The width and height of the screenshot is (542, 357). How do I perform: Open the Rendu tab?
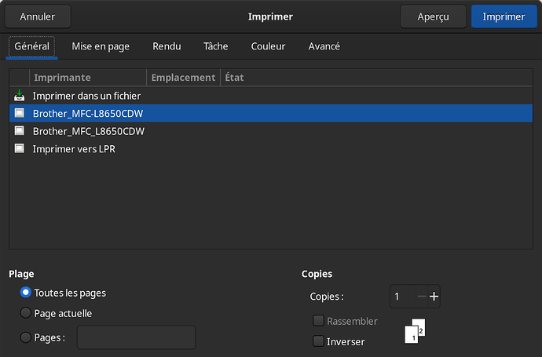[167, 46]
